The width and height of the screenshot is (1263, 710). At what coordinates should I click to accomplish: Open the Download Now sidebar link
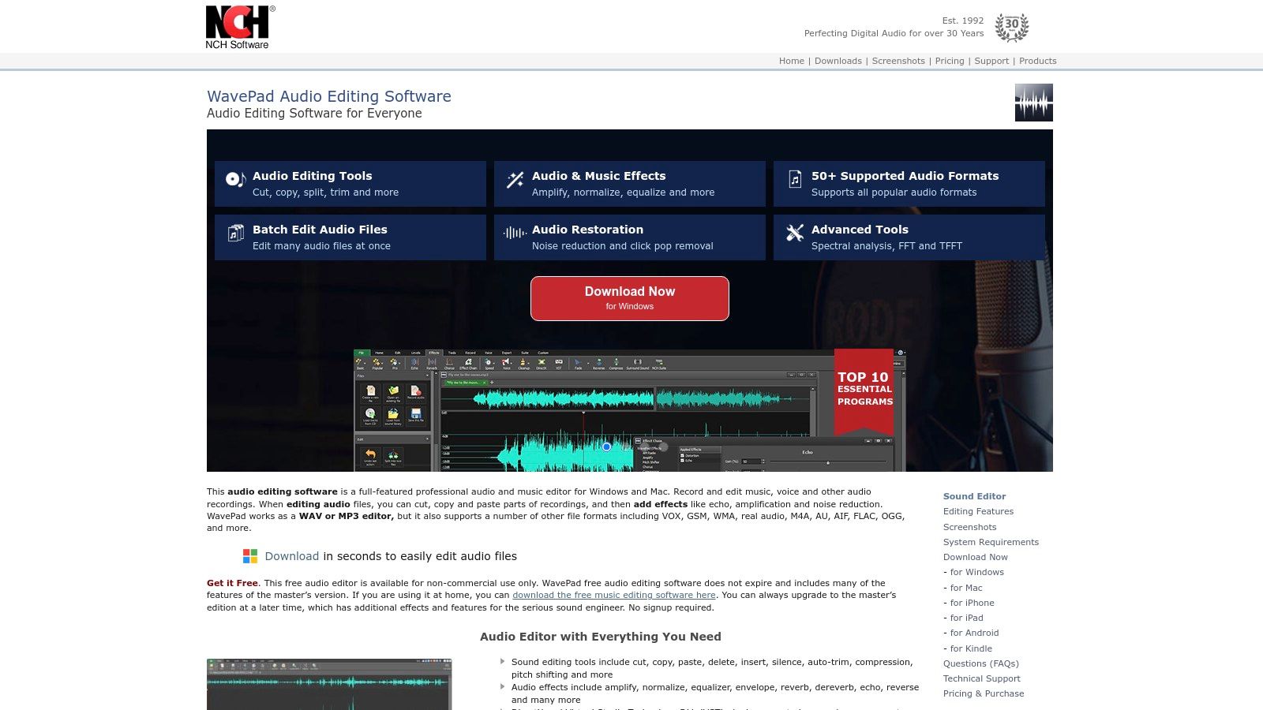(x=976, y=557)
